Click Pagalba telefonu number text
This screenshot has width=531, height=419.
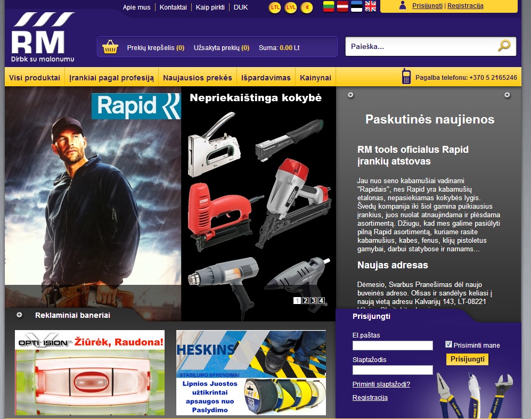(466, 78)
